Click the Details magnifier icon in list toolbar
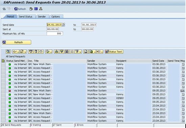This screenshot has height=128, width=186. [8, 52]
